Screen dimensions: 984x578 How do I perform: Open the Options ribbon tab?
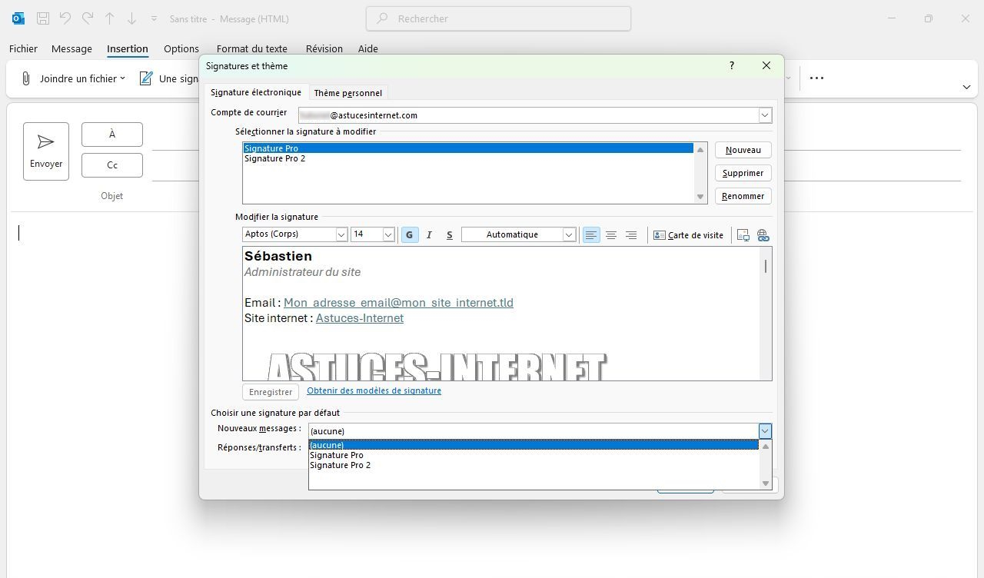181,48
